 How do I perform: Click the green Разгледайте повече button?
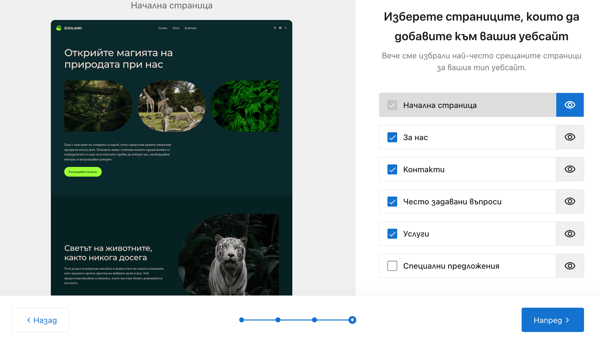coord(83,172)
